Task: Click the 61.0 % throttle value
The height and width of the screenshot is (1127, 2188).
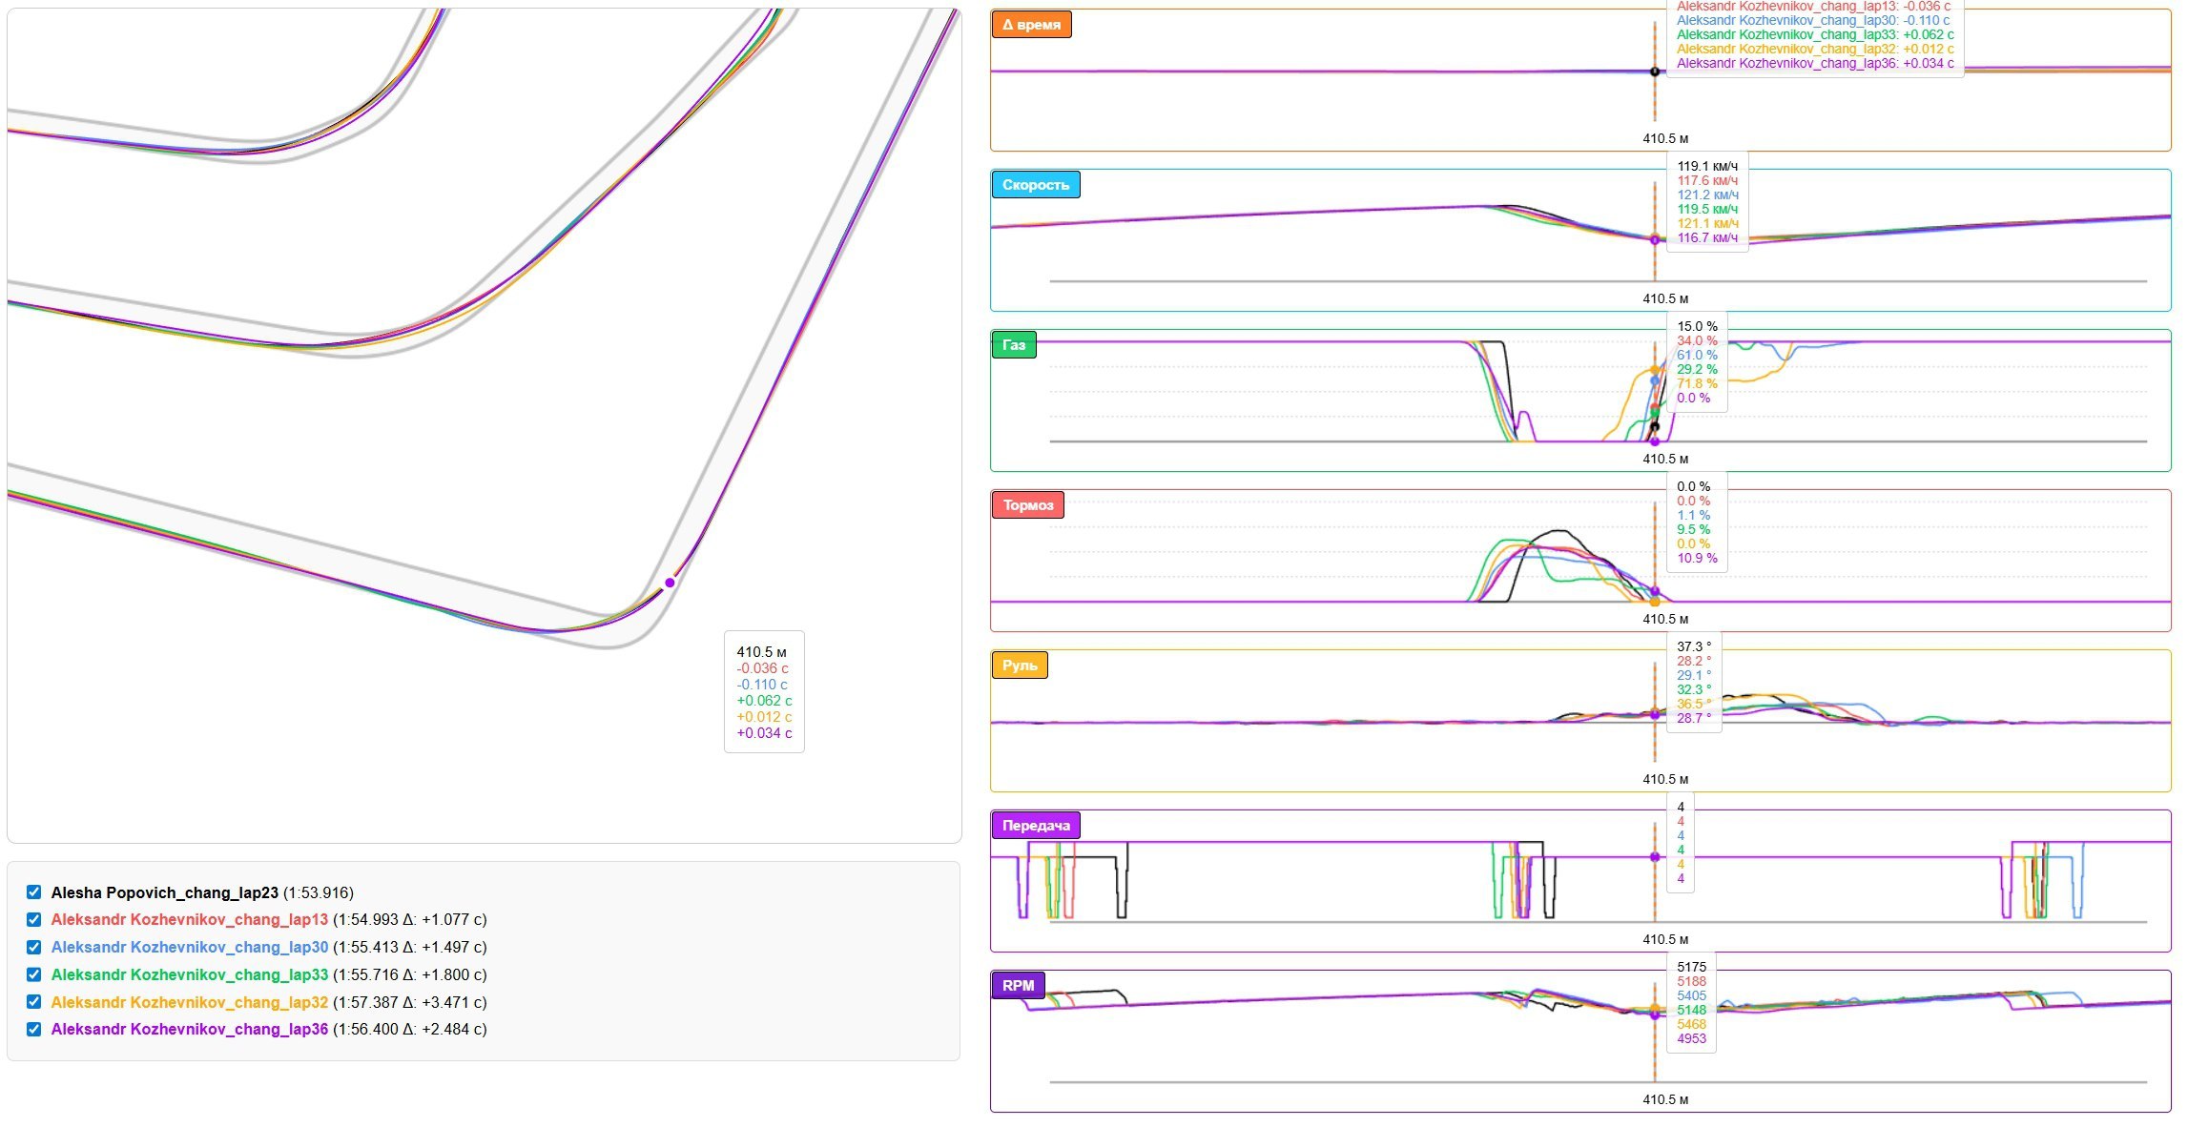Action: pos(1697,355)
